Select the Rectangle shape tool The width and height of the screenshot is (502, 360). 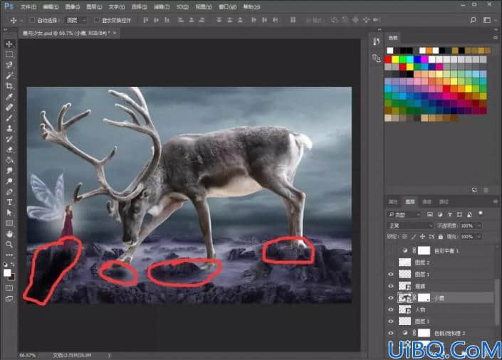pos(9,223)
